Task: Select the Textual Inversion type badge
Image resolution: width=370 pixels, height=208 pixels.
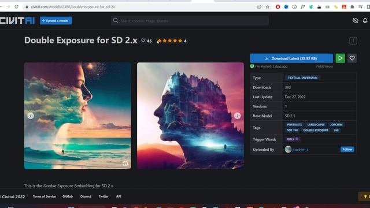Action: pyautogui.click(x=302, y=77)
